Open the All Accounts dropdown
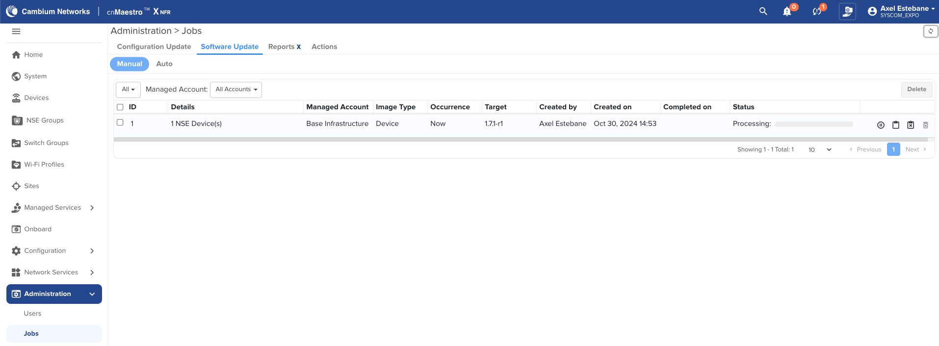This screenshot has width=939, height=346. 236,90
